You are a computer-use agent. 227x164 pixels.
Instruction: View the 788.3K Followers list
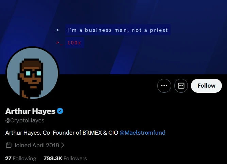point(65,158)
